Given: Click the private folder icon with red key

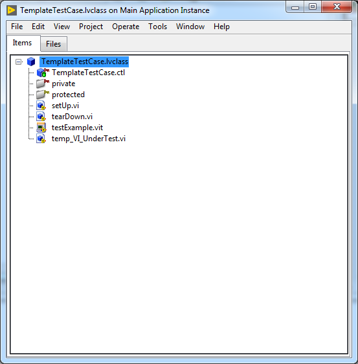Looking at the screenshot, I should click(43, 84).
